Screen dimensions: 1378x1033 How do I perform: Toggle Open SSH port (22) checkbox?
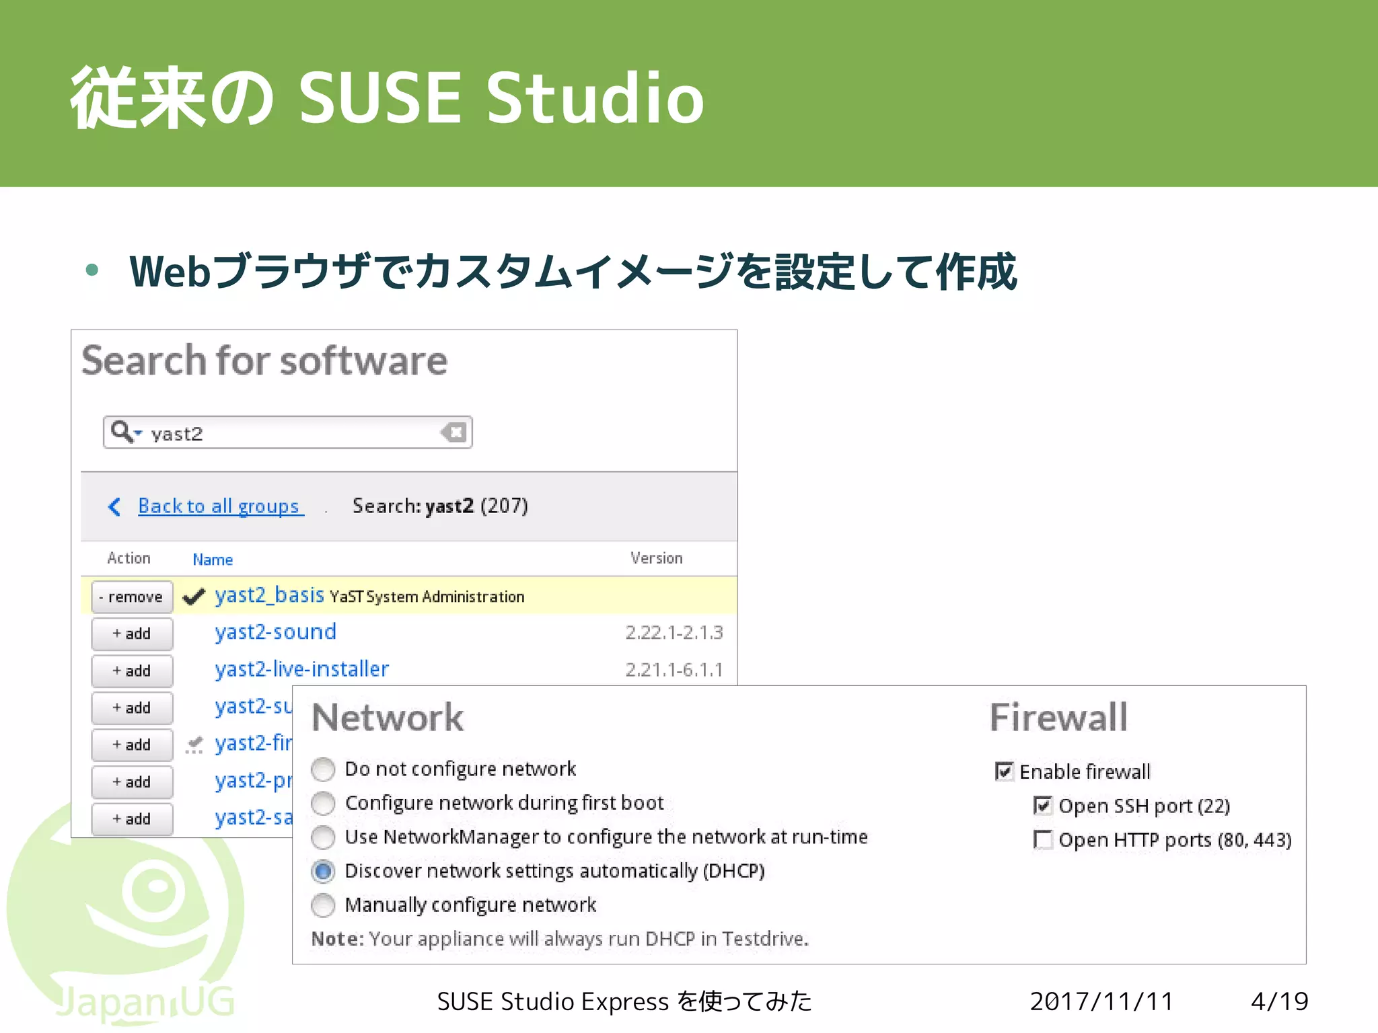pyautogui.click(x=1042, y=806)
